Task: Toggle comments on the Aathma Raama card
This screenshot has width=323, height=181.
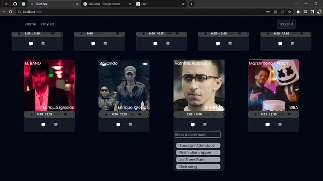Action: click(x=193, y=125)
